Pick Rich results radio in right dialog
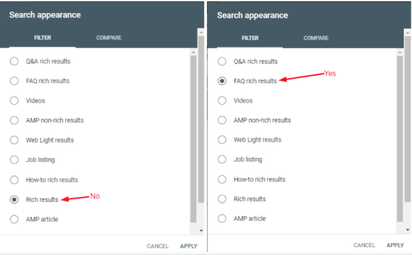This screenshot has width=412, height=255. click(x=222, y=199)
